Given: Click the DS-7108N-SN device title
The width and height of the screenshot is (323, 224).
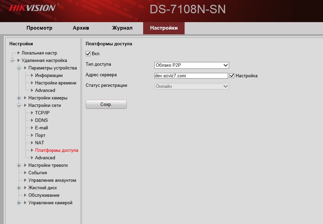Looking at the screenshot, I should (x=187, y=9).
